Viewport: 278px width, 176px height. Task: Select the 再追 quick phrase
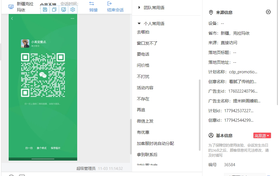click(x=141, y=110)
